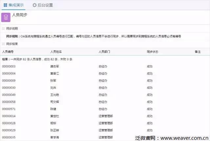The image size is (210, 141).
Task: Click 总经办 in row 00000049
Action: [x=103, y=95]
